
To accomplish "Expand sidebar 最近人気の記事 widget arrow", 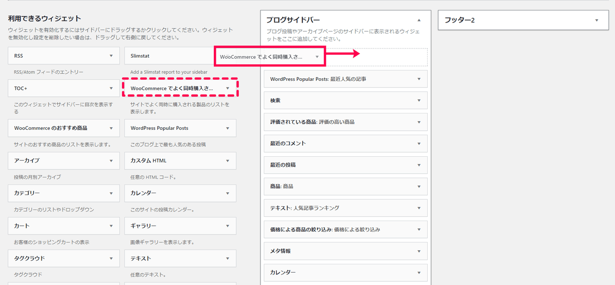I will point(419,79).
